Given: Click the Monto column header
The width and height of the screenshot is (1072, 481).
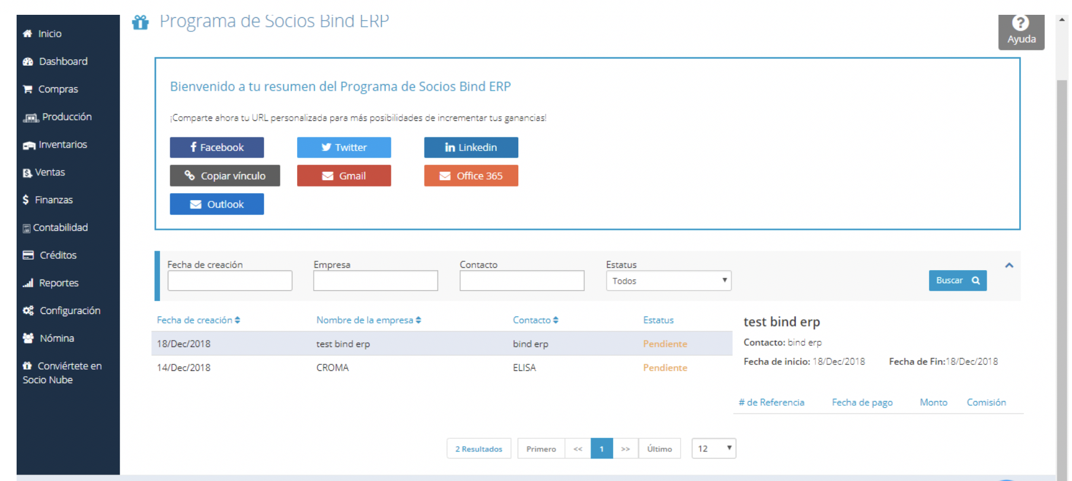Looking at the screenshot, I should (934, 403).
